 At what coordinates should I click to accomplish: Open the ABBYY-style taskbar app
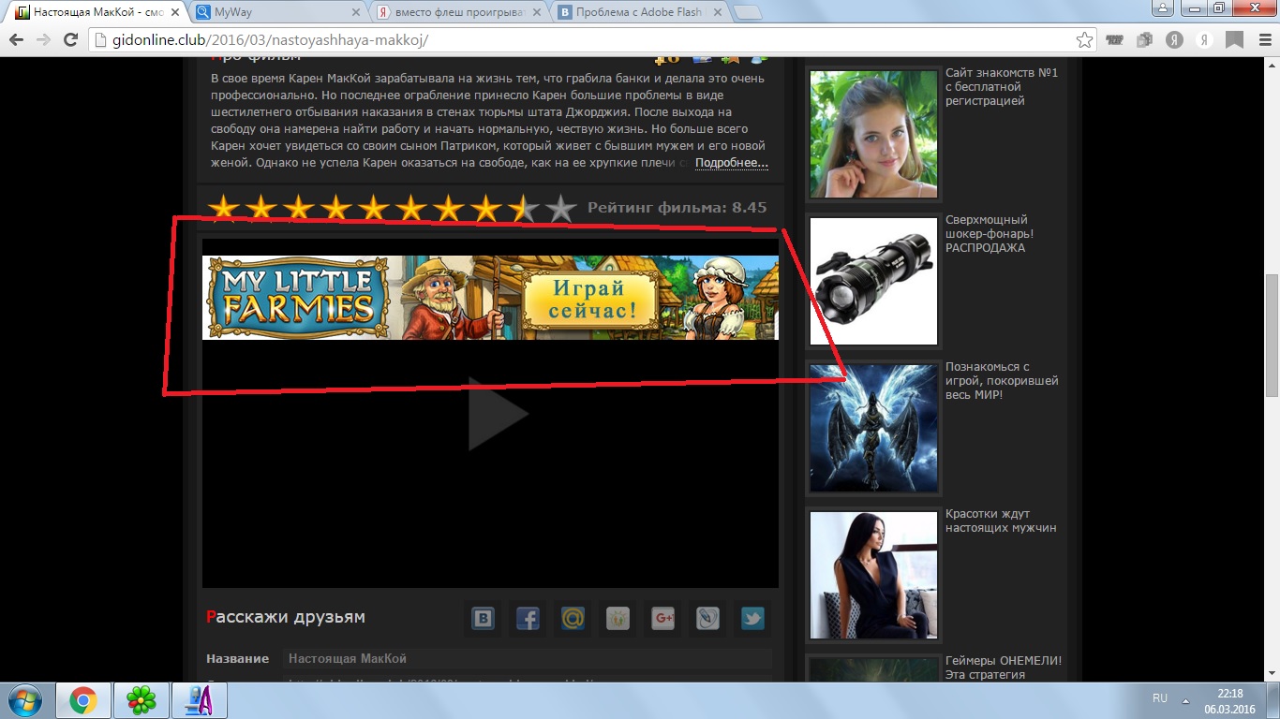tap(201, 700)
